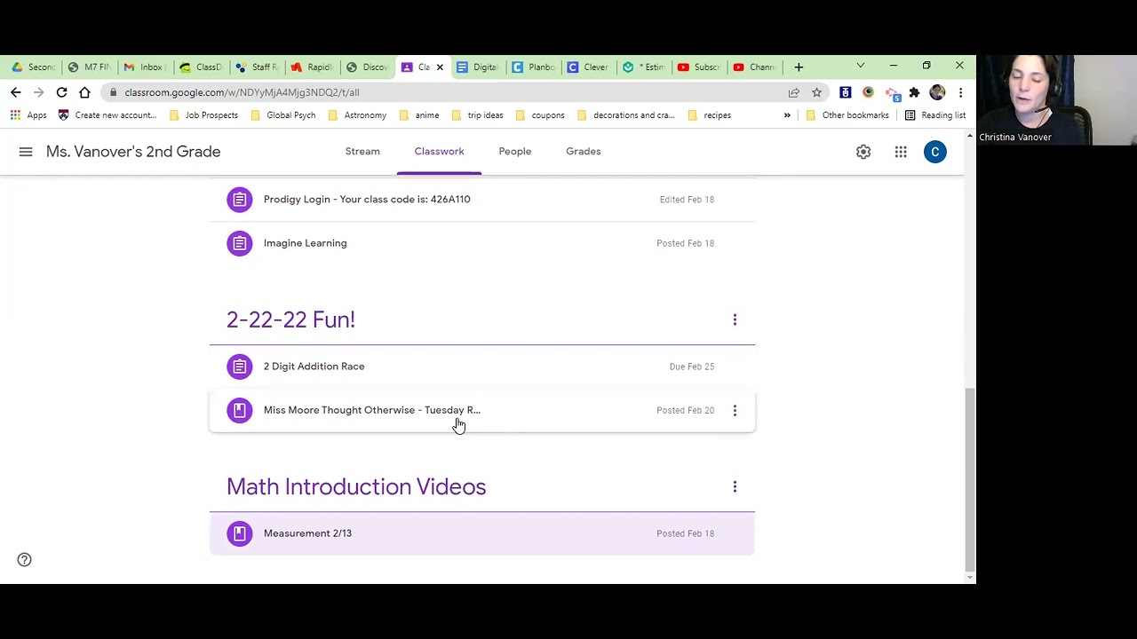1137x639 pixels.
Task: Click the Imagine Learning assignment icon
Action: 240,243
